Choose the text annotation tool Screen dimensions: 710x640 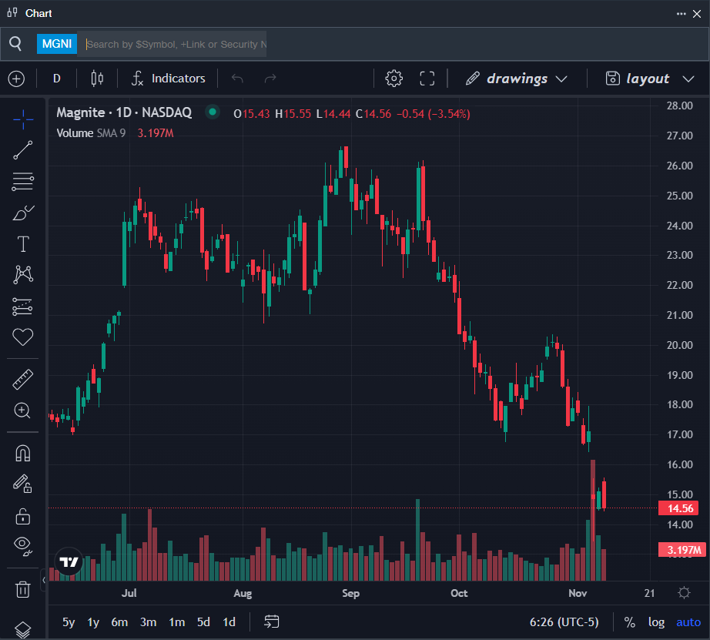coord(23,244)
